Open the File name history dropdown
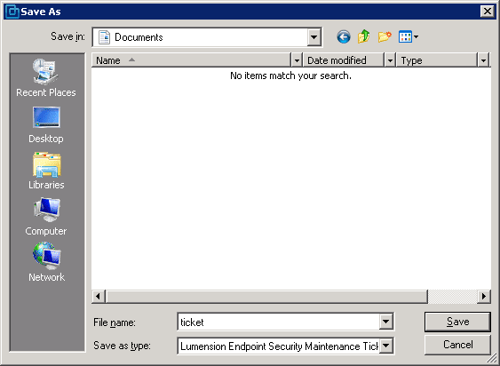This screenshot has width=500, height=366. pos(385,322)
